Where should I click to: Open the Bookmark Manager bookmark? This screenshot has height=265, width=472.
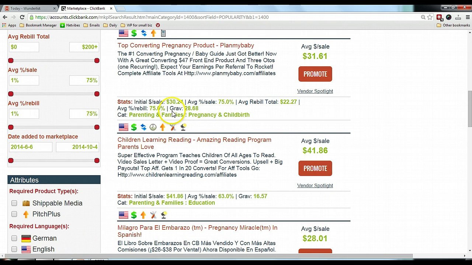pyautogui.click(x=38, y=25)
